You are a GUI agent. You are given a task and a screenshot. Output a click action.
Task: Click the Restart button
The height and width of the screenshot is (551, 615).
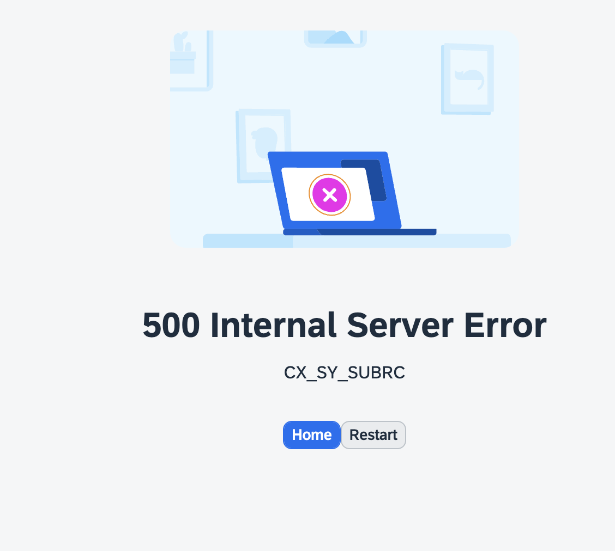tap(373, 434)
